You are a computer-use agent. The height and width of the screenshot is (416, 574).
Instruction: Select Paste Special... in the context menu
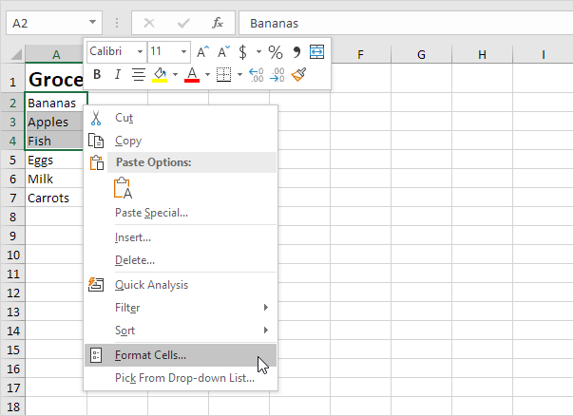(151, 213)
